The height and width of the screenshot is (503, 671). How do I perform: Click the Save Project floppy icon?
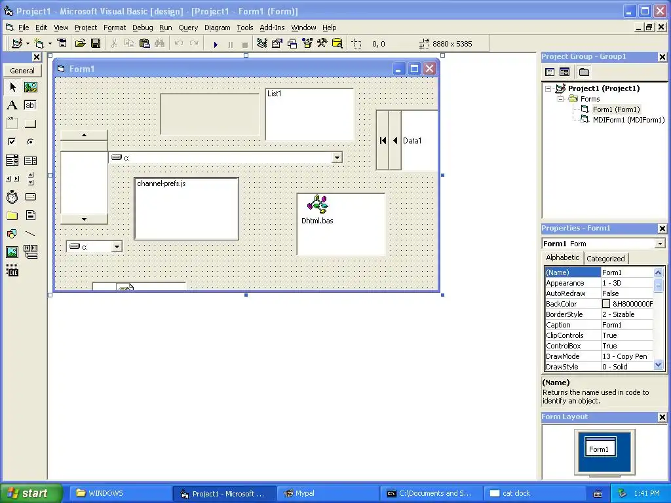click(96, 43)
